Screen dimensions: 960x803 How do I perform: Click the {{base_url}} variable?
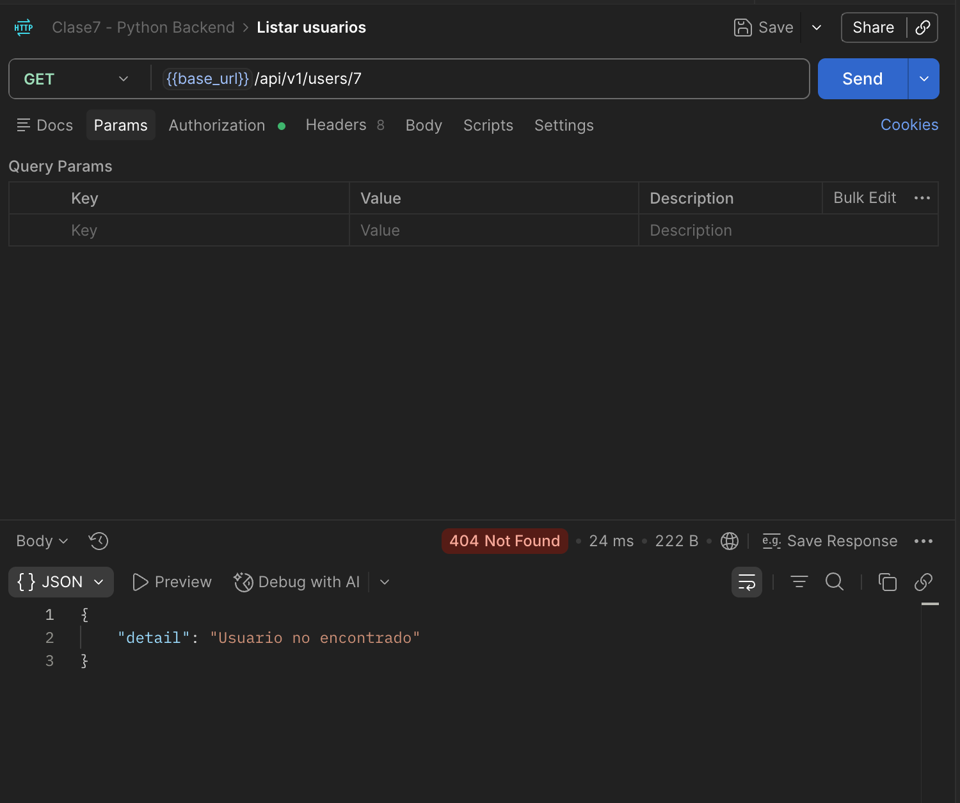(207, 79)
